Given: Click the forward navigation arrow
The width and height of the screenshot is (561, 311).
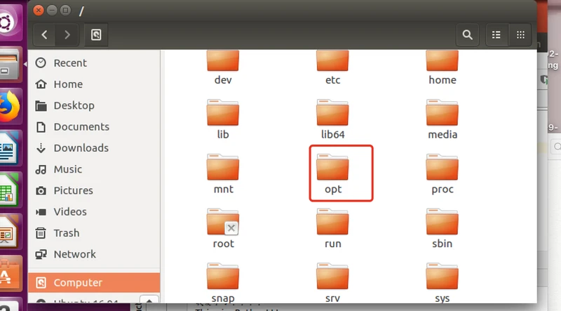Looking at the screenshot, I should coord(67,34).
